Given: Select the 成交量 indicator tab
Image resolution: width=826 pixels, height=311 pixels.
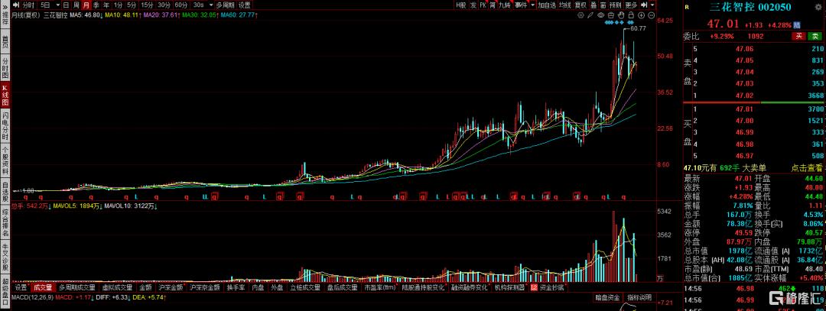Looking at the screenshot, I should coord(43,288).
